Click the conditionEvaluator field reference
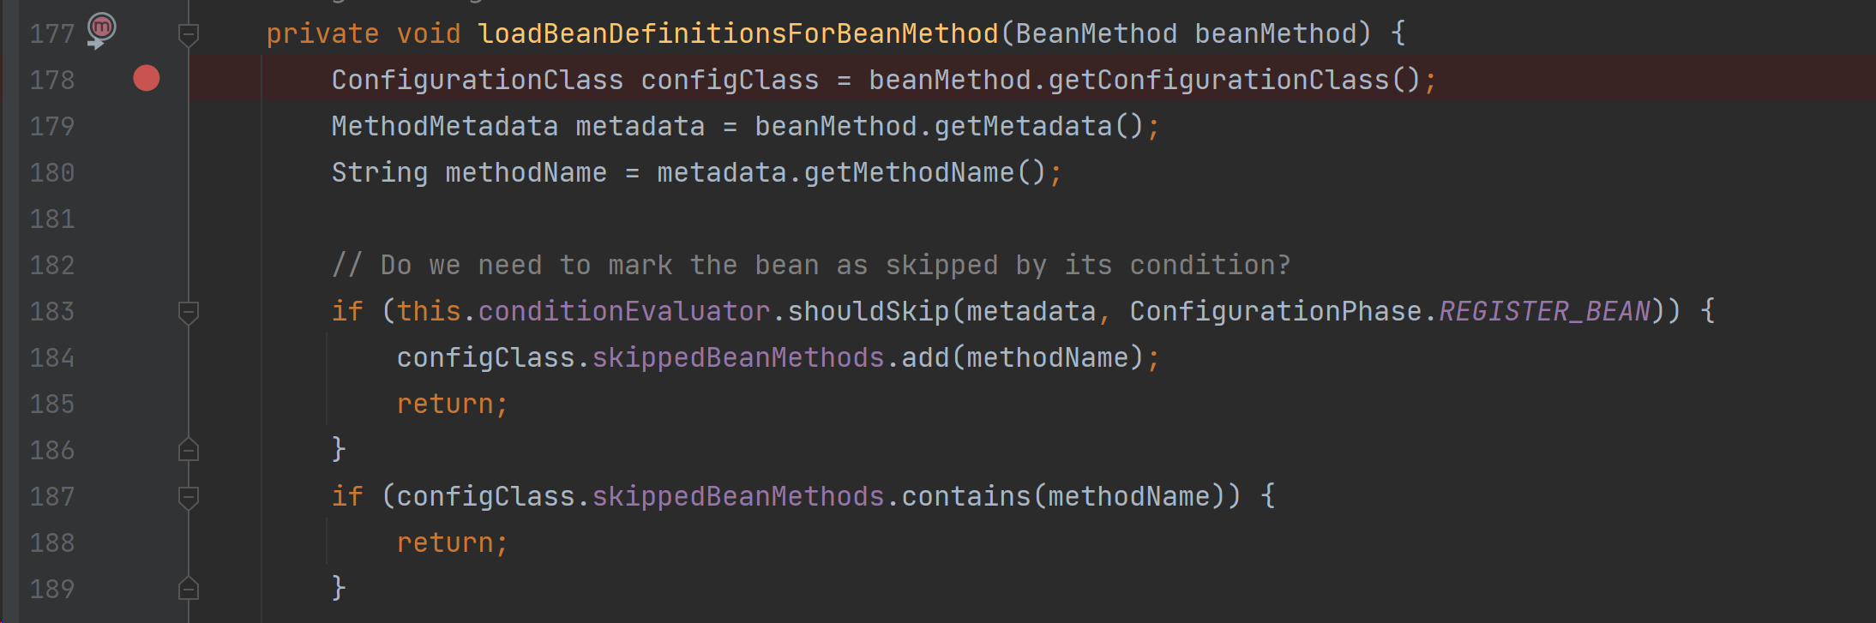1876x623 pixels. (x=623, y=311)
